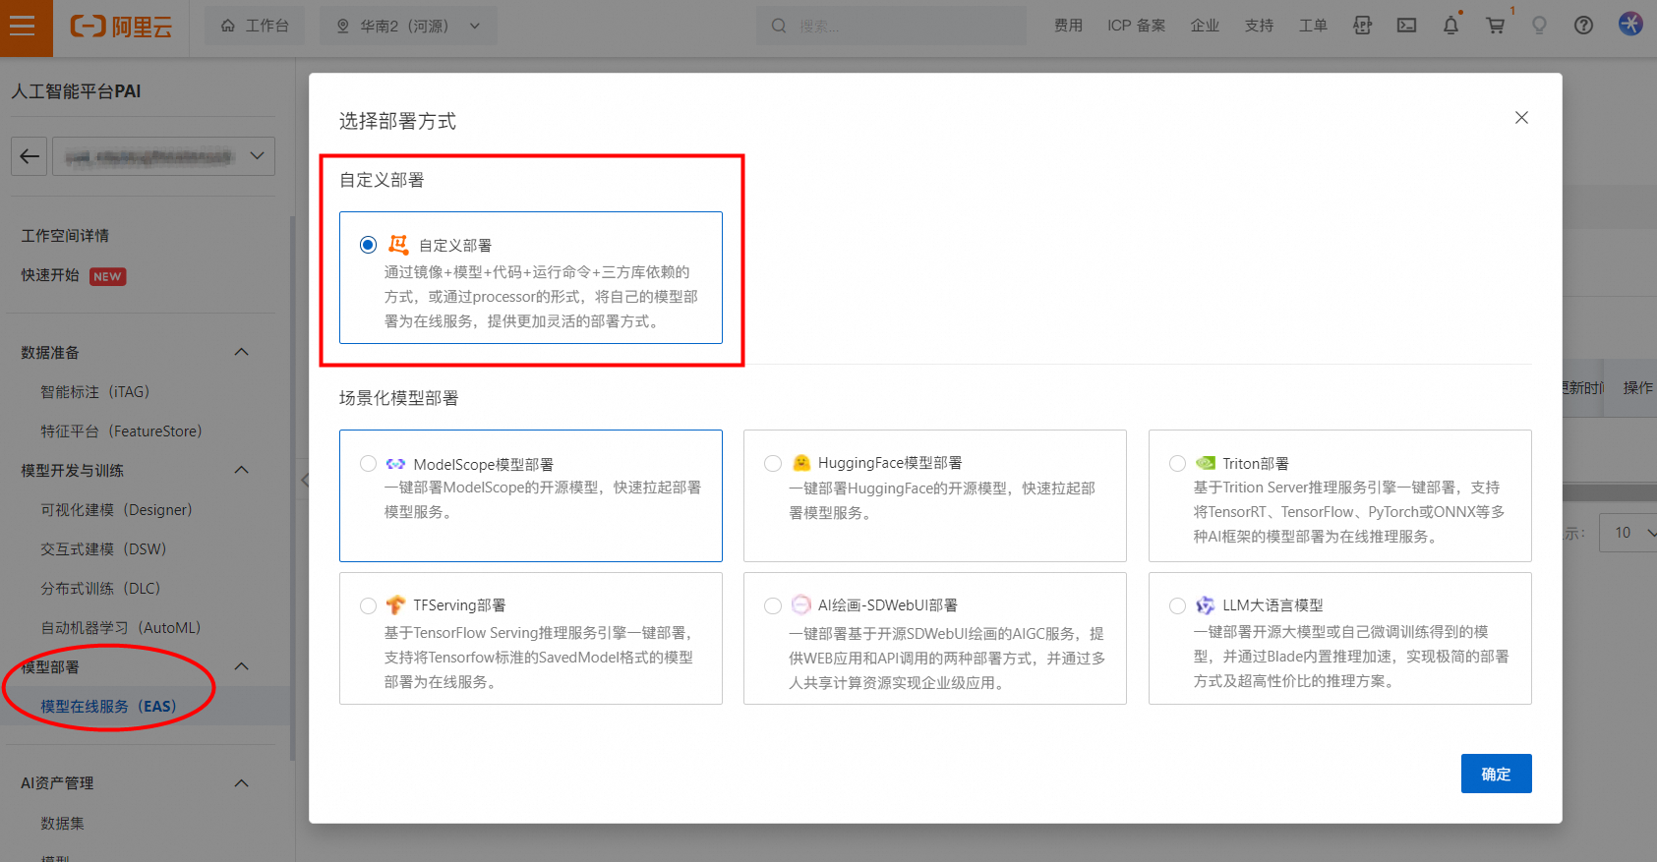Collapse the 模型开发与训练 section

242,470
